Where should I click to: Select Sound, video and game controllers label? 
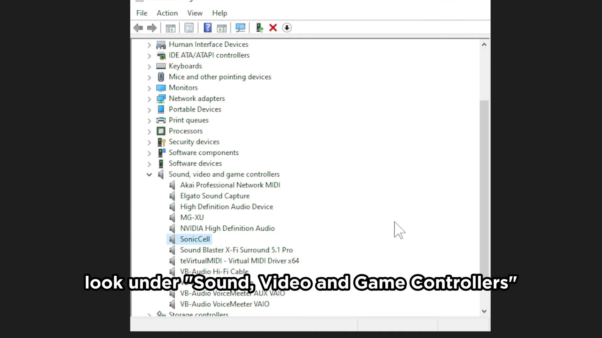[x=224, y=175]
